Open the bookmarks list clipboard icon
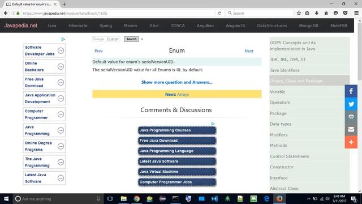 pos(307,13)
